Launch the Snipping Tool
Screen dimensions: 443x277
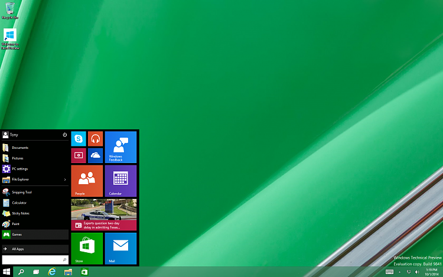pyautogui.click(x=35, y=192)
